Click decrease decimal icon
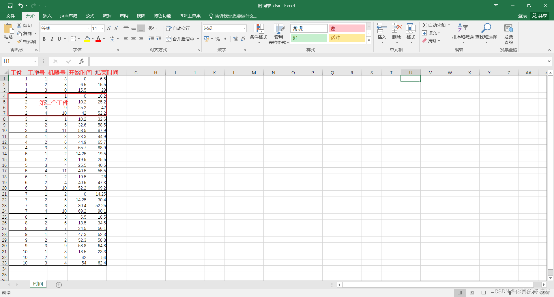 (243, 39)
